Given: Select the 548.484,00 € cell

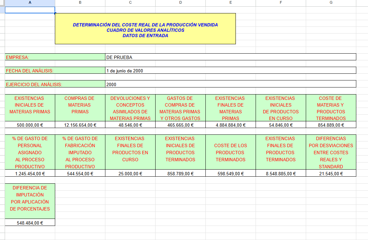Looking at the screenshot, I should pyautogui.click(x=30, y=223).
